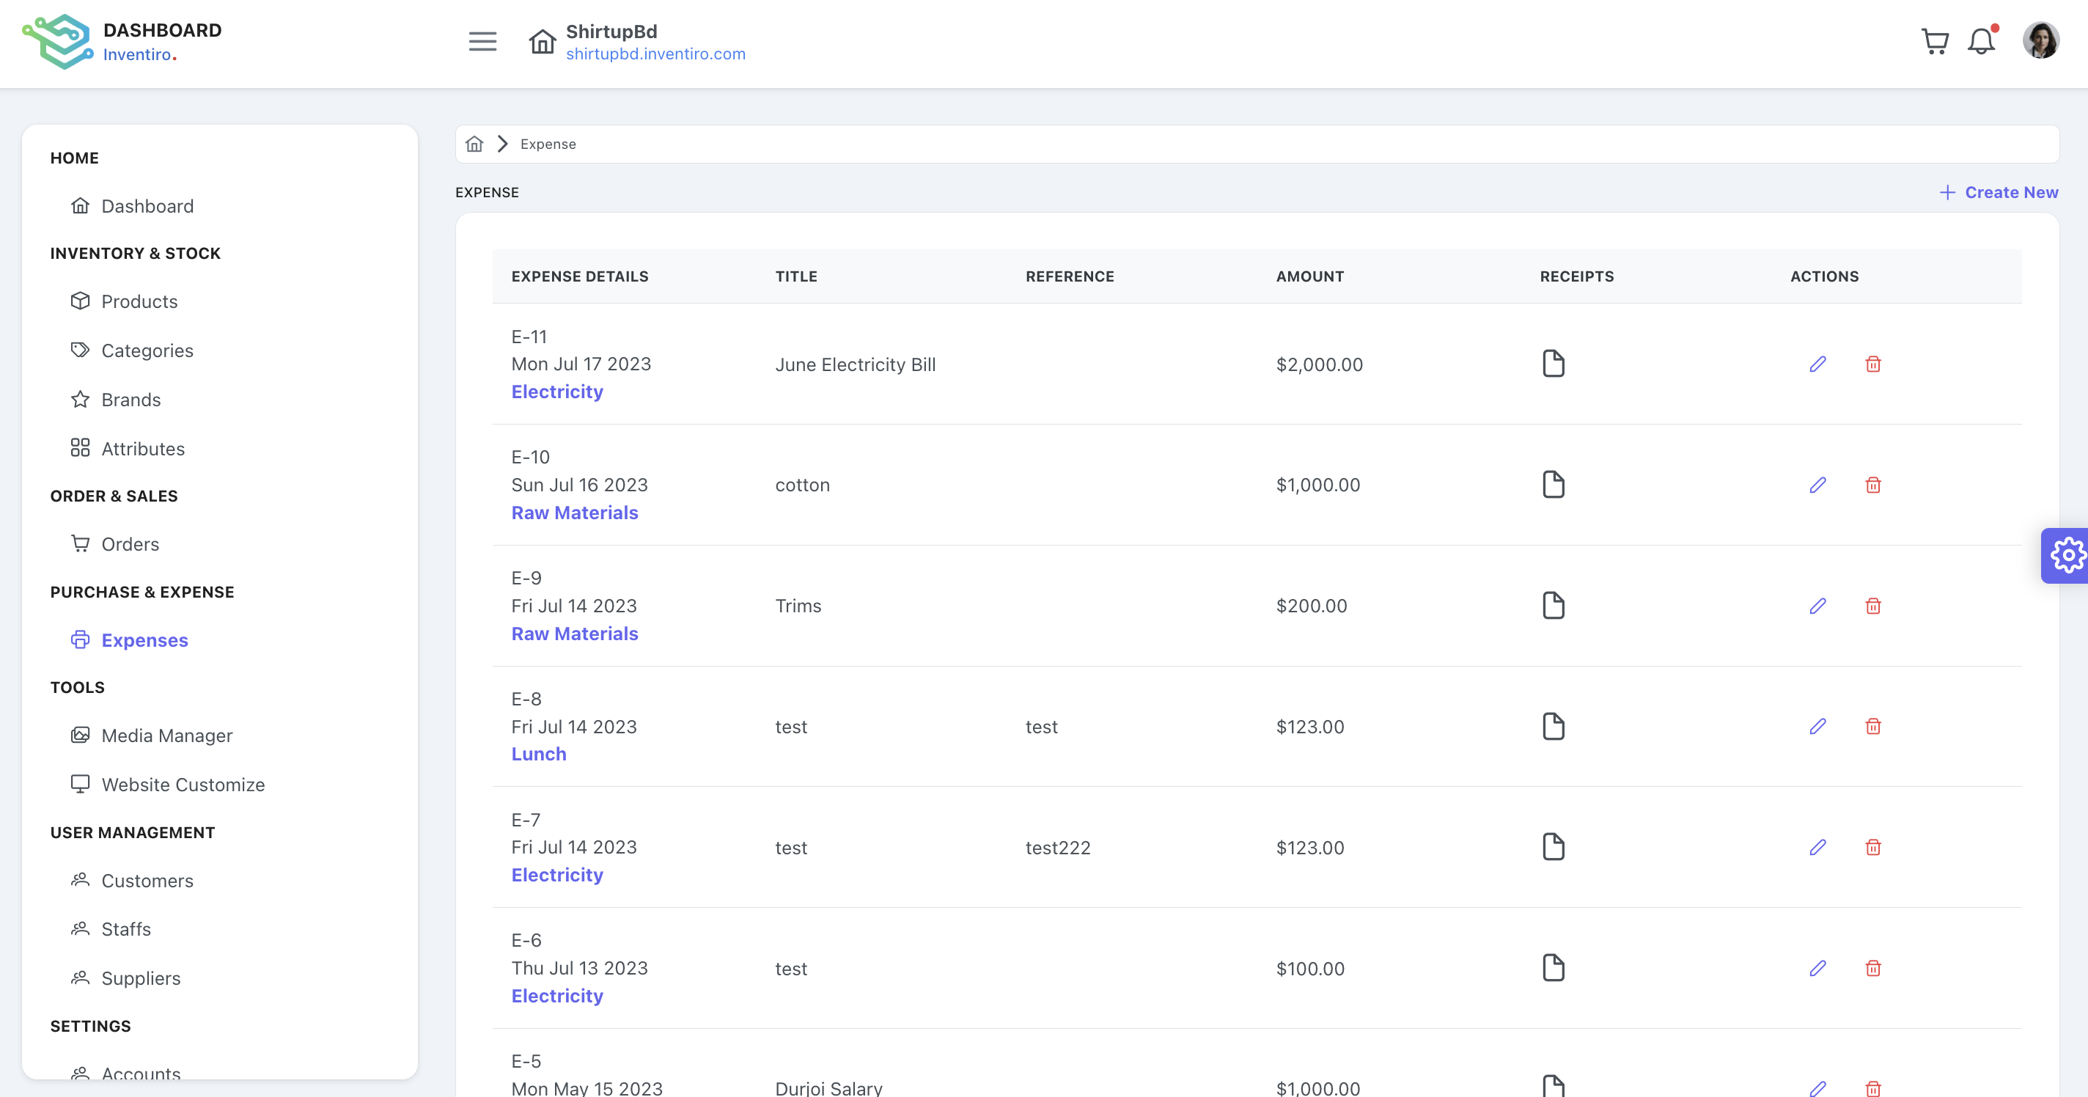This screenshot has height=1097, width=2088.
Task: Delete expense E-6
Action: 1873,968
